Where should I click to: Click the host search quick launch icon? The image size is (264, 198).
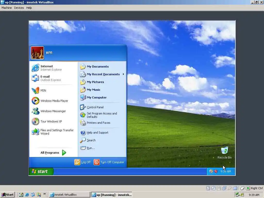point(39,195)
